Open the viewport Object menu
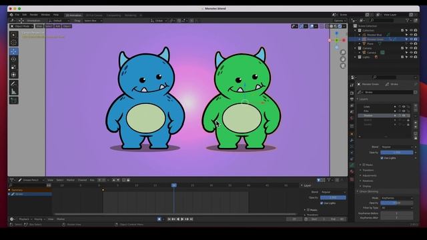This screenshot has width=427, height=240. [x=67, y=26]
